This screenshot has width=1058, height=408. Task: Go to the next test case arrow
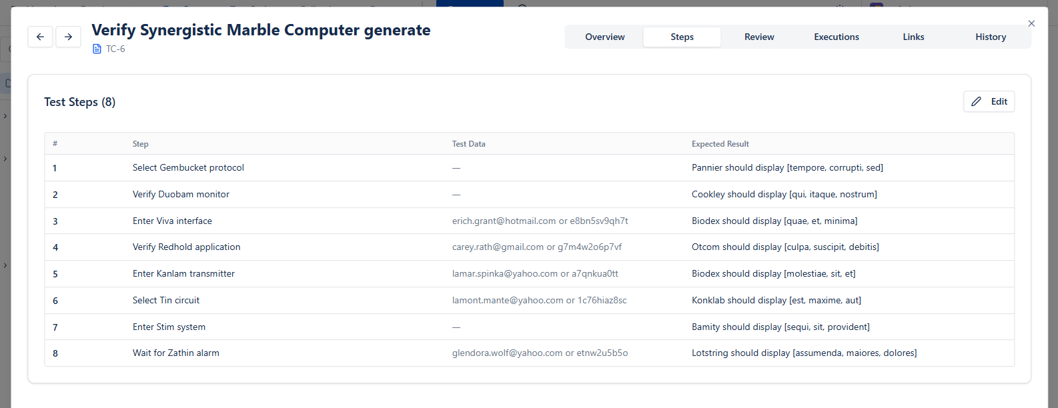[x=68, y=37]
